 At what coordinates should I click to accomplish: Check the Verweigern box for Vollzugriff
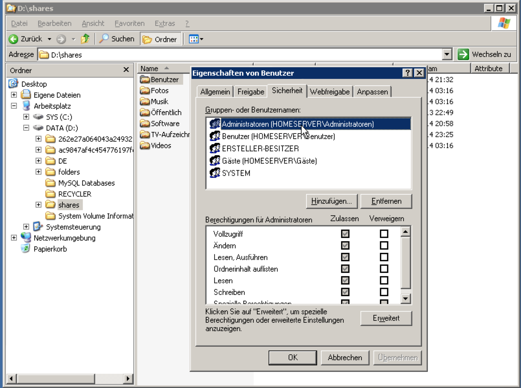pos(384,234)
